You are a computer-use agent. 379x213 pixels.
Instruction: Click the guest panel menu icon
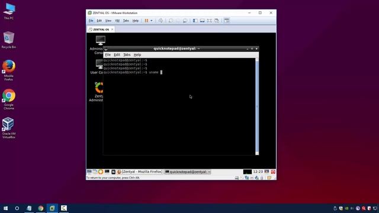coord(89,172)
